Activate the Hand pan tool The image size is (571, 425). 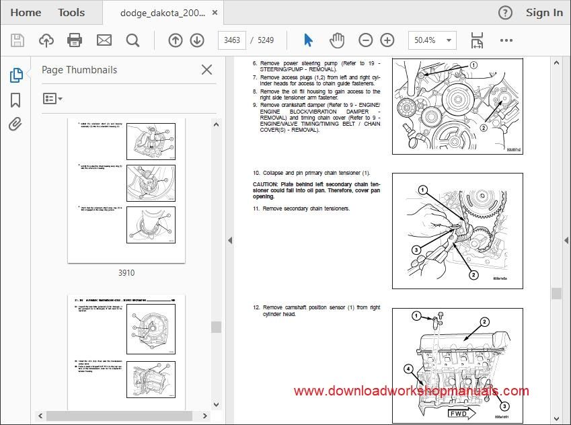pos(337,40)
